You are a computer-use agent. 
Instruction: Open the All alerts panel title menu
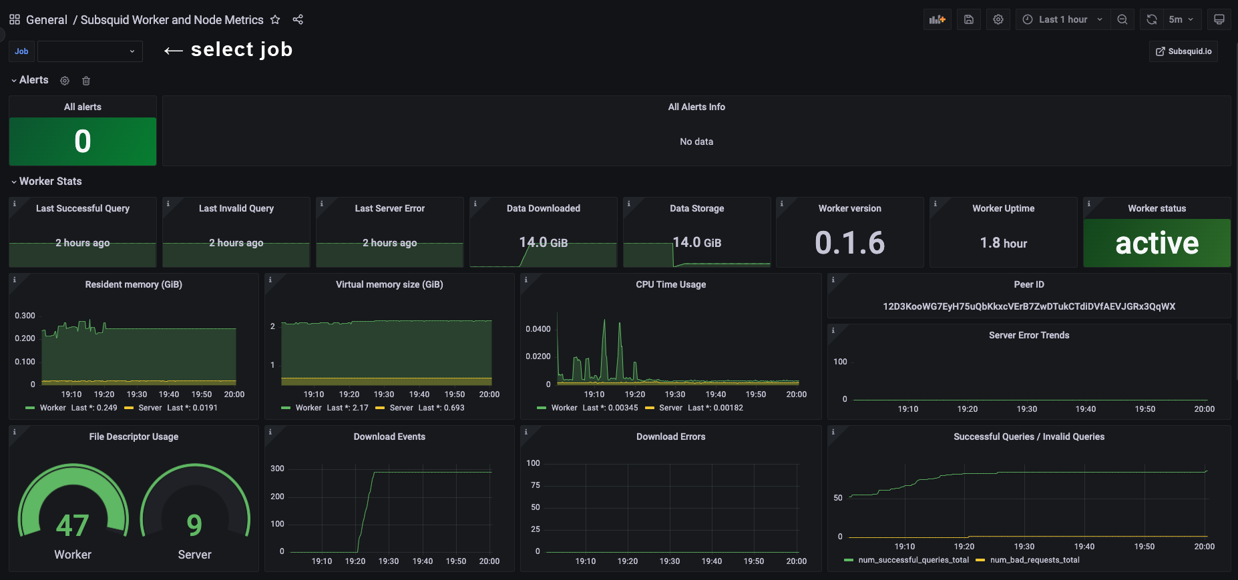[83, 107]
